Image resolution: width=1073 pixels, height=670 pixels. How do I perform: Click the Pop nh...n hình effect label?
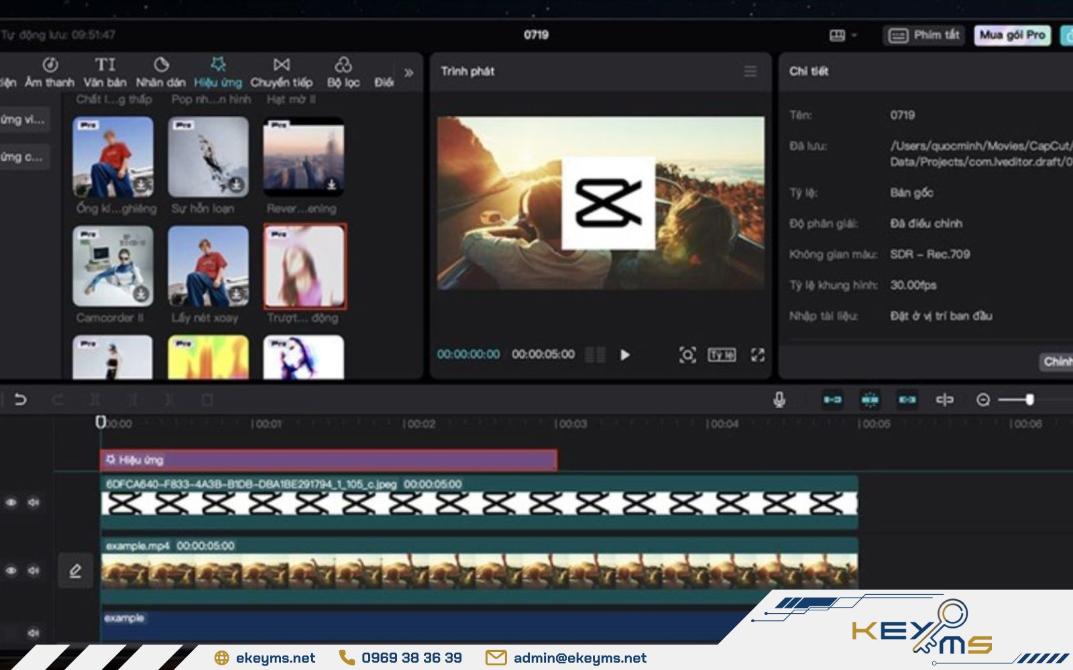[x=211, y=99]
